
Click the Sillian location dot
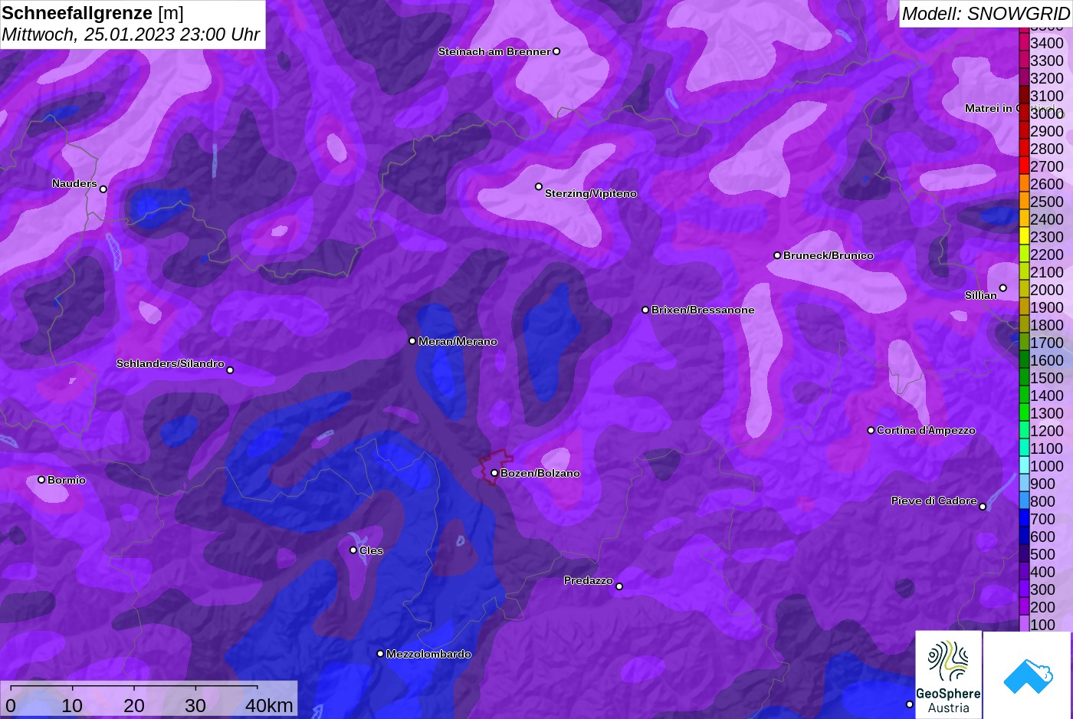click(1002, 288)
